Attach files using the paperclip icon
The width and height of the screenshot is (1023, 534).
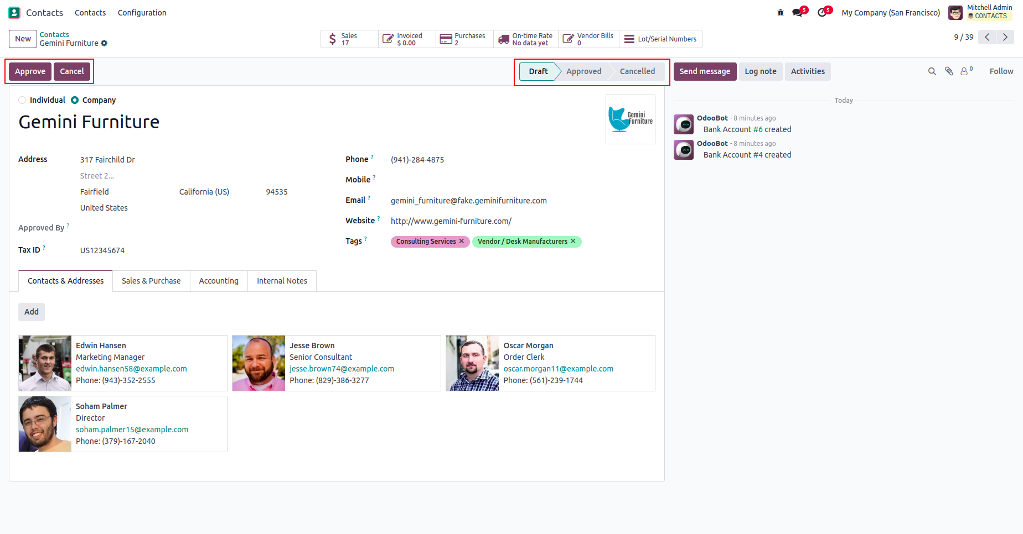click(949, 71)
